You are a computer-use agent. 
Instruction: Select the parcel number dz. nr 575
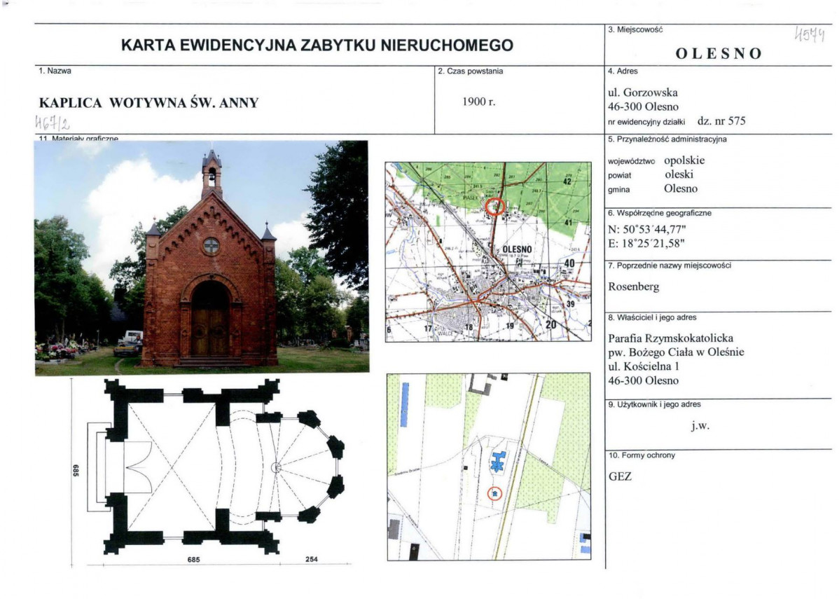pyautogui.click(x=721, y=121)
